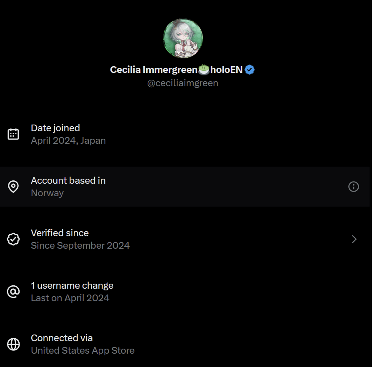Click the location pin icon
372x367 pixels.
pos(13,187)
